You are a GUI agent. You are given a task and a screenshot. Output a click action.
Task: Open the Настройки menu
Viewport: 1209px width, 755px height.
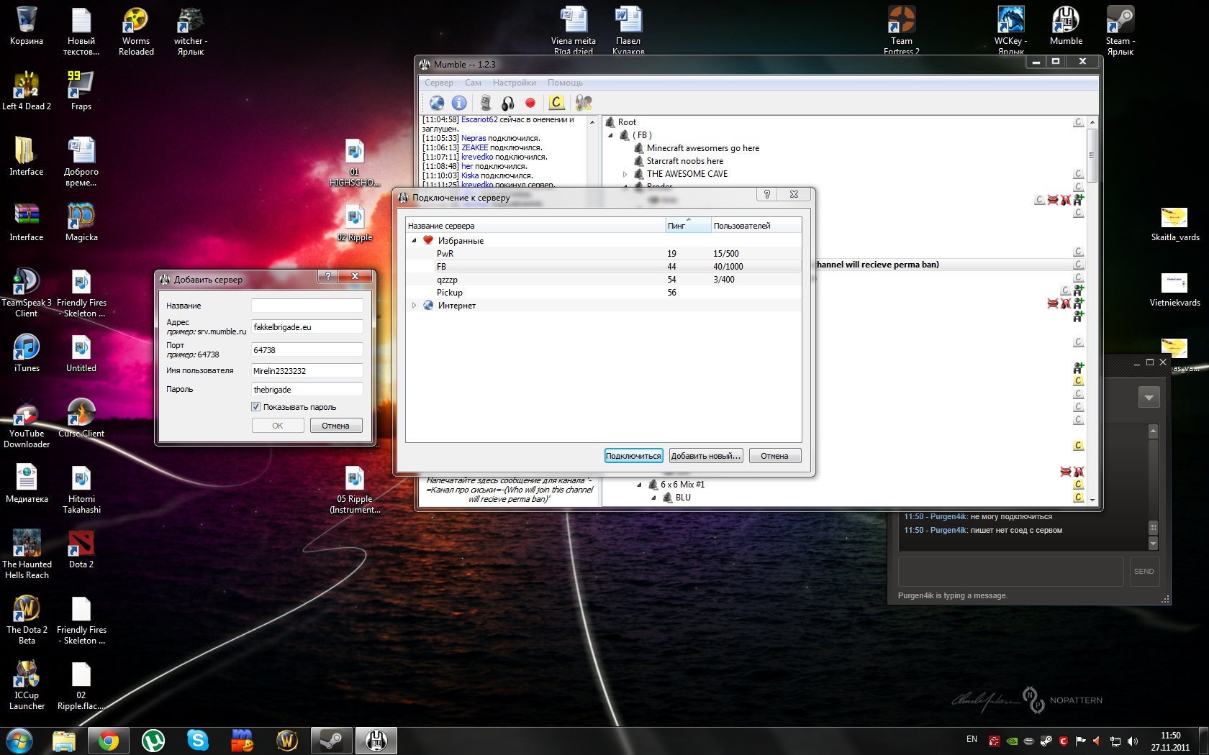[x=514, y=83]
